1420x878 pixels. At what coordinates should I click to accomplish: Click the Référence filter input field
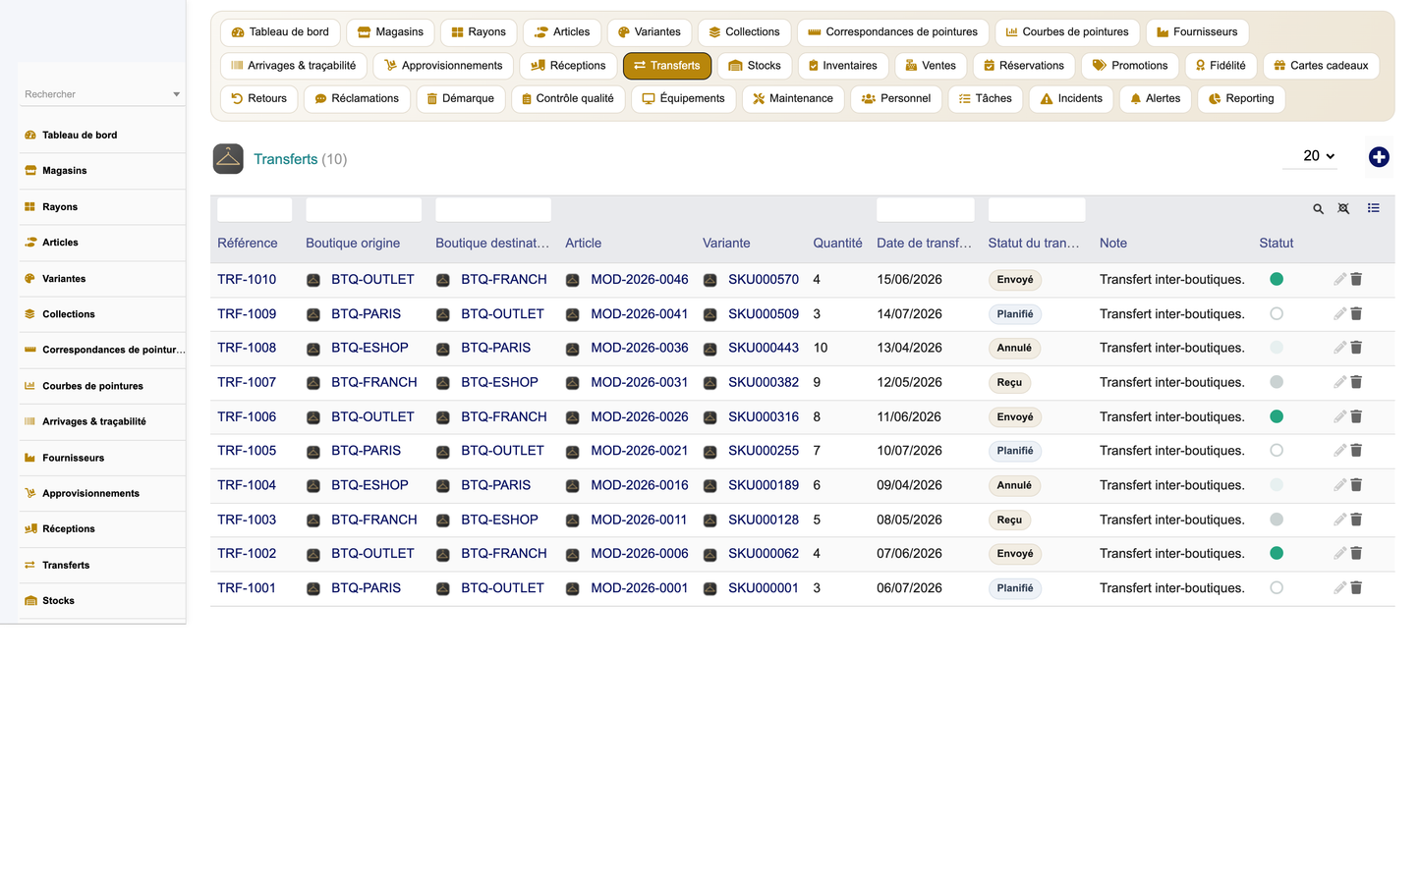point(255,209)
